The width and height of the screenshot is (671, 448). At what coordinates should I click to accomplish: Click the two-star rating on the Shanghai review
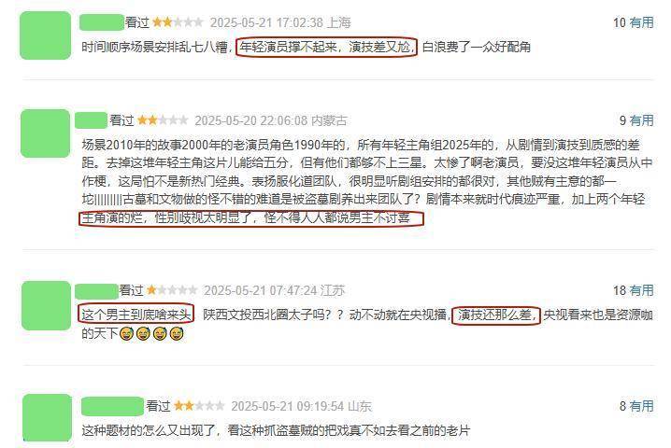(x=178, y=22)
